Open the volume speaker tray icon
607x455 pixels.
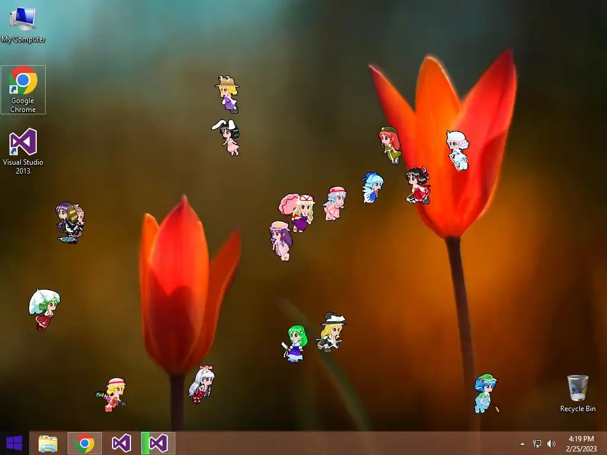551,444
